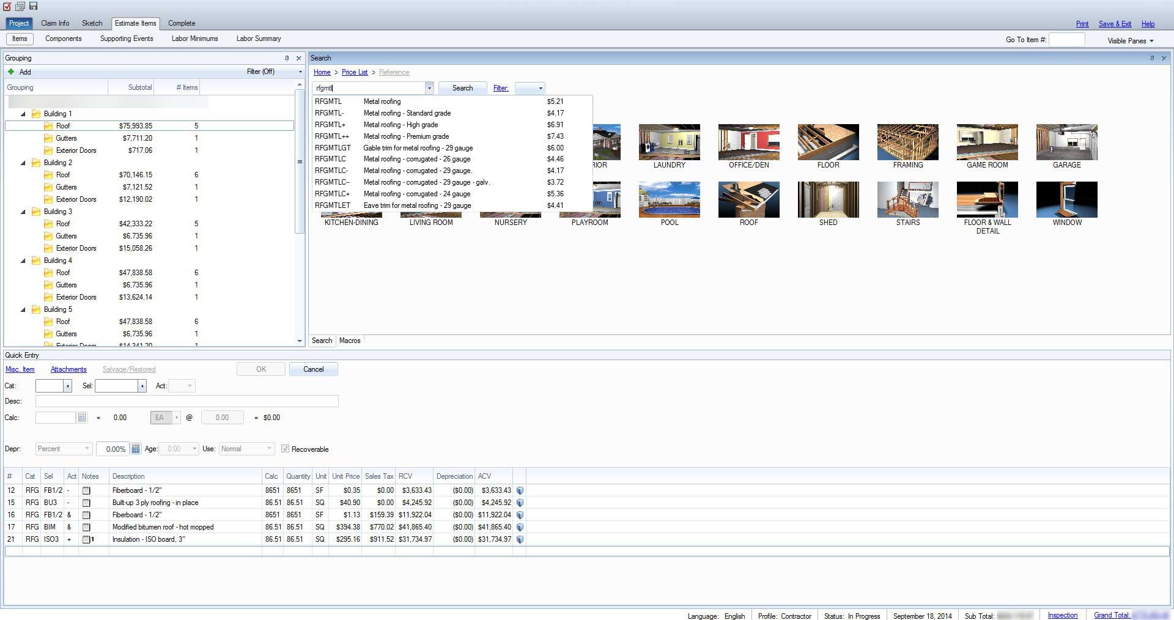
Task: Click the save icon in title bar
Action: pyautogui.click(x=33, y=6)
